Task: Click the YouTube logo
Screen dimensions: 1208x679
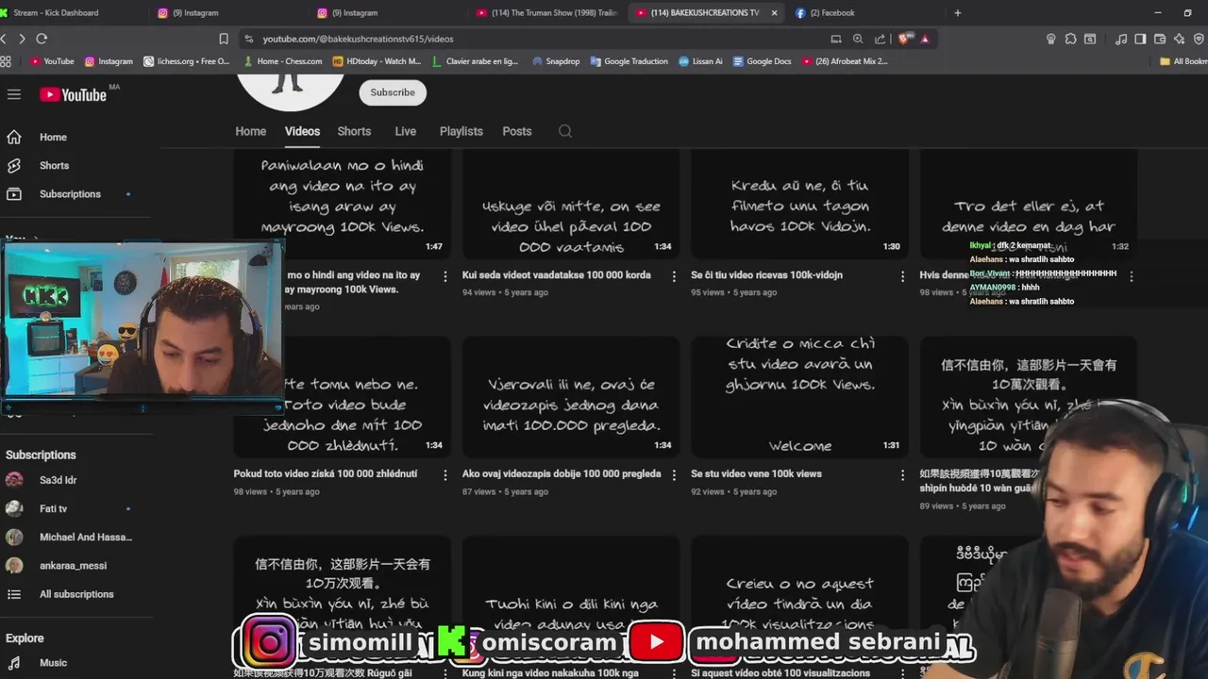Action: 73,94
